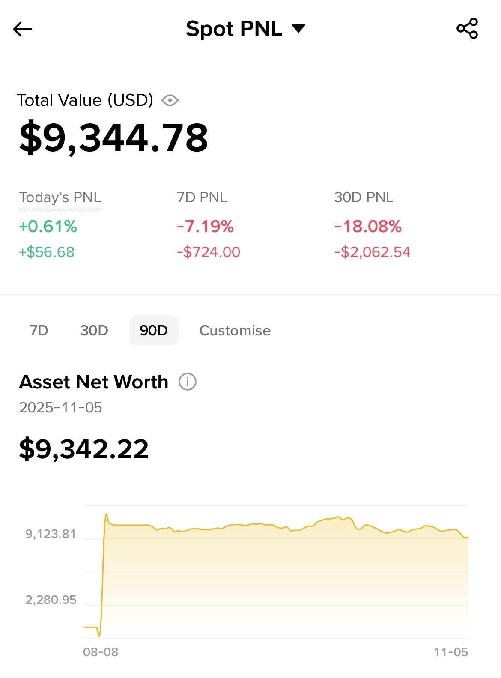Tap the chart line end at 11-05
Viewport: 501px width, 678px height.
point(468,537)
